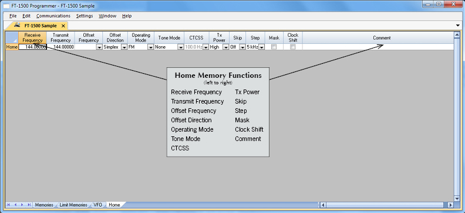This screenshot has height=213, width=465.
Task: Open the Offset Direction Simplex dropdown
Action: click(x=124, y=47)
